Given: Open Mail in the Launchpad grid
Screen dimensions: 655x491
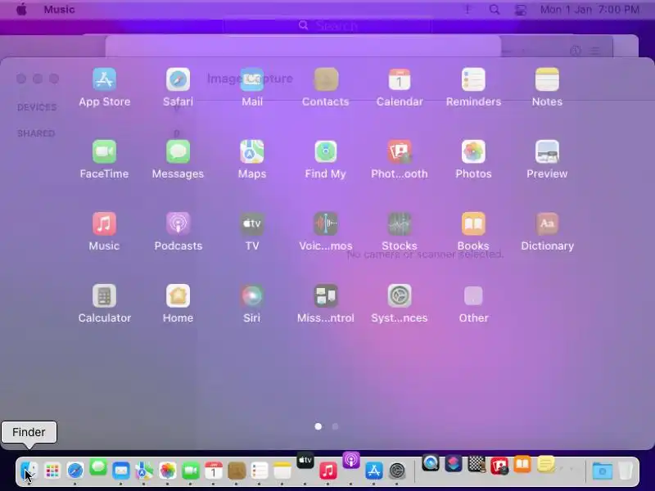Looking at the screenshot, I should (x=252, y=79).
